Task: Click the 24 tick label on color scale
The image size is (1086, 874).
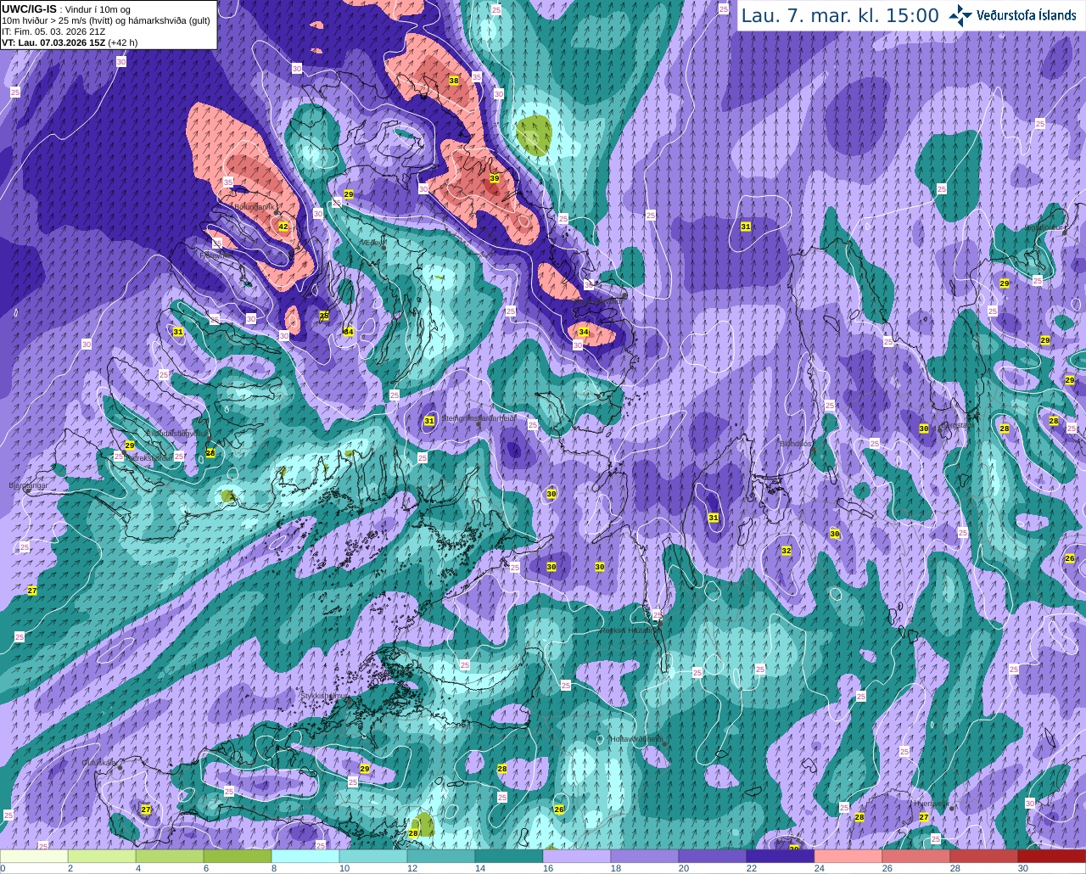Action: (819, 868)
